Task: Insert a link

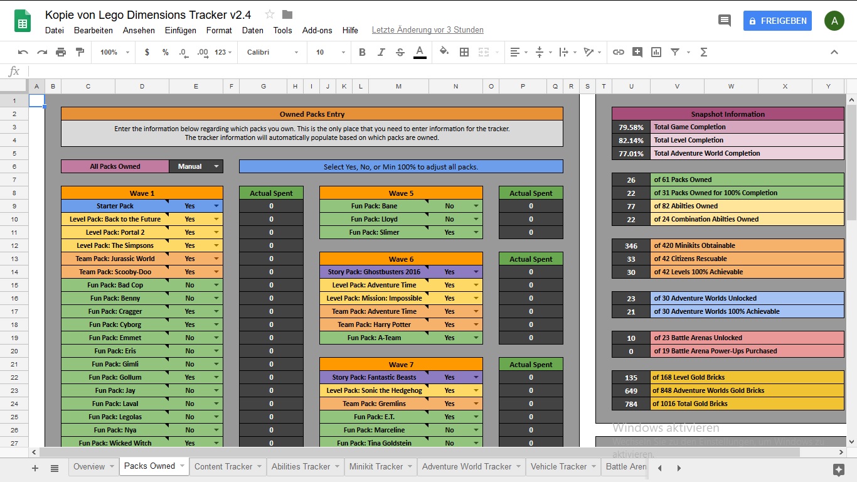Action: point(619,52)
